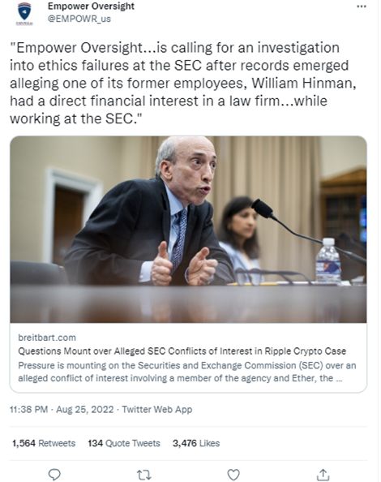Retweet using the arrows icon

coord(143,475)
